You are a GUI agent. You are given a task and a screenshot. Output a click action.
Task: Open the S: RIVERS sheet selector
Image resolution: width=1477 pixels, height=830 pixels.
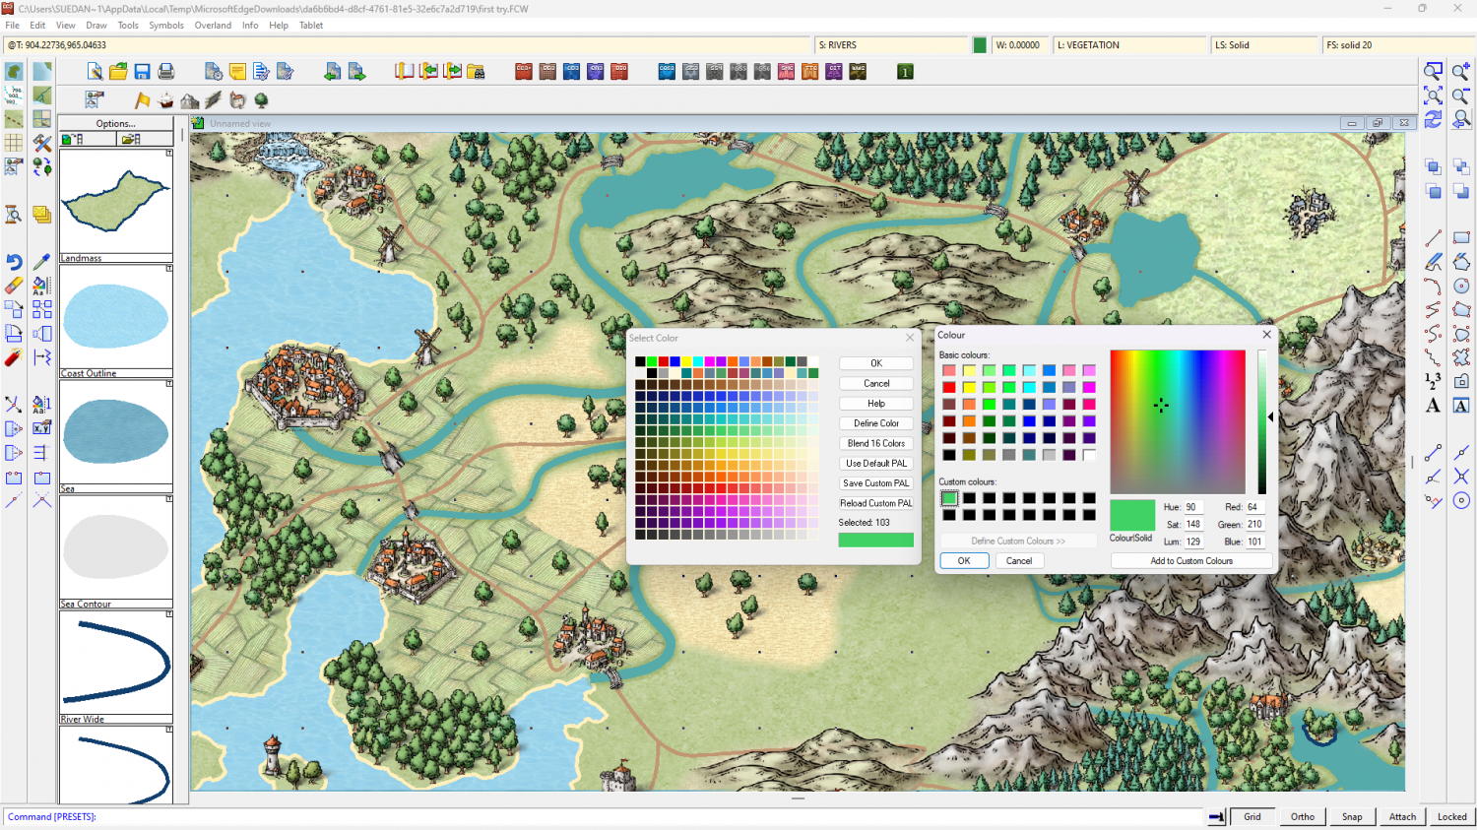click(892, 45)
